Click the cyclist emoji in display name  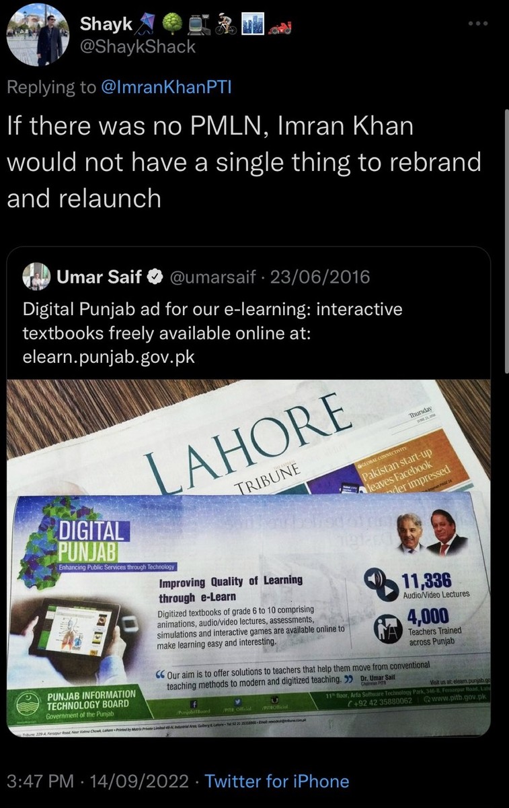[225, 24]
